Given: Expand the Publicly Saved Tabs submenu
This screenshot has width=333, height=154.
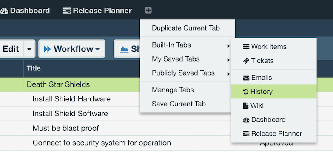Looking at the screenshot, I should (x=191, y=73).
